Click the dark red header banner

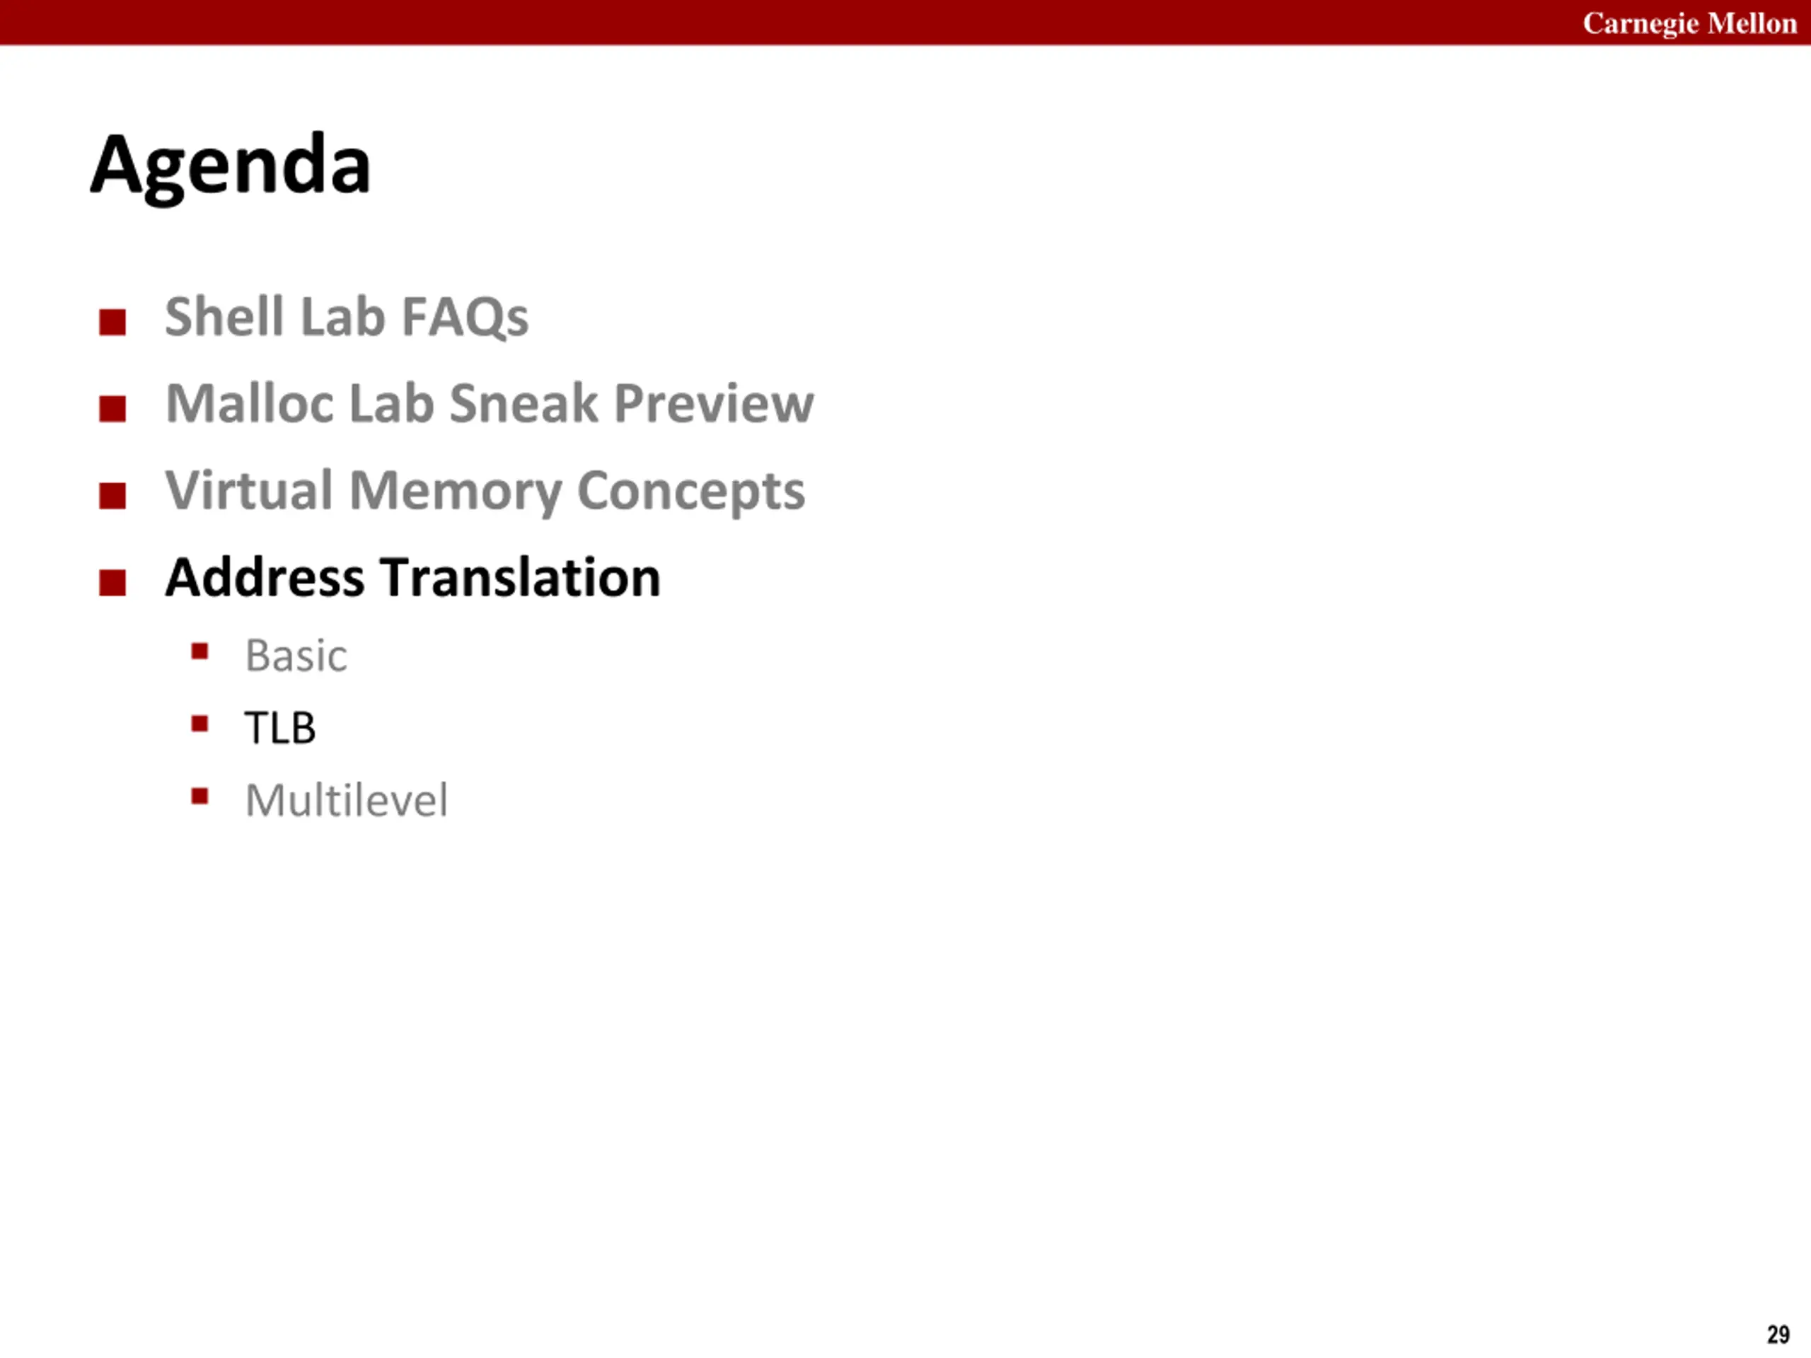905,22
